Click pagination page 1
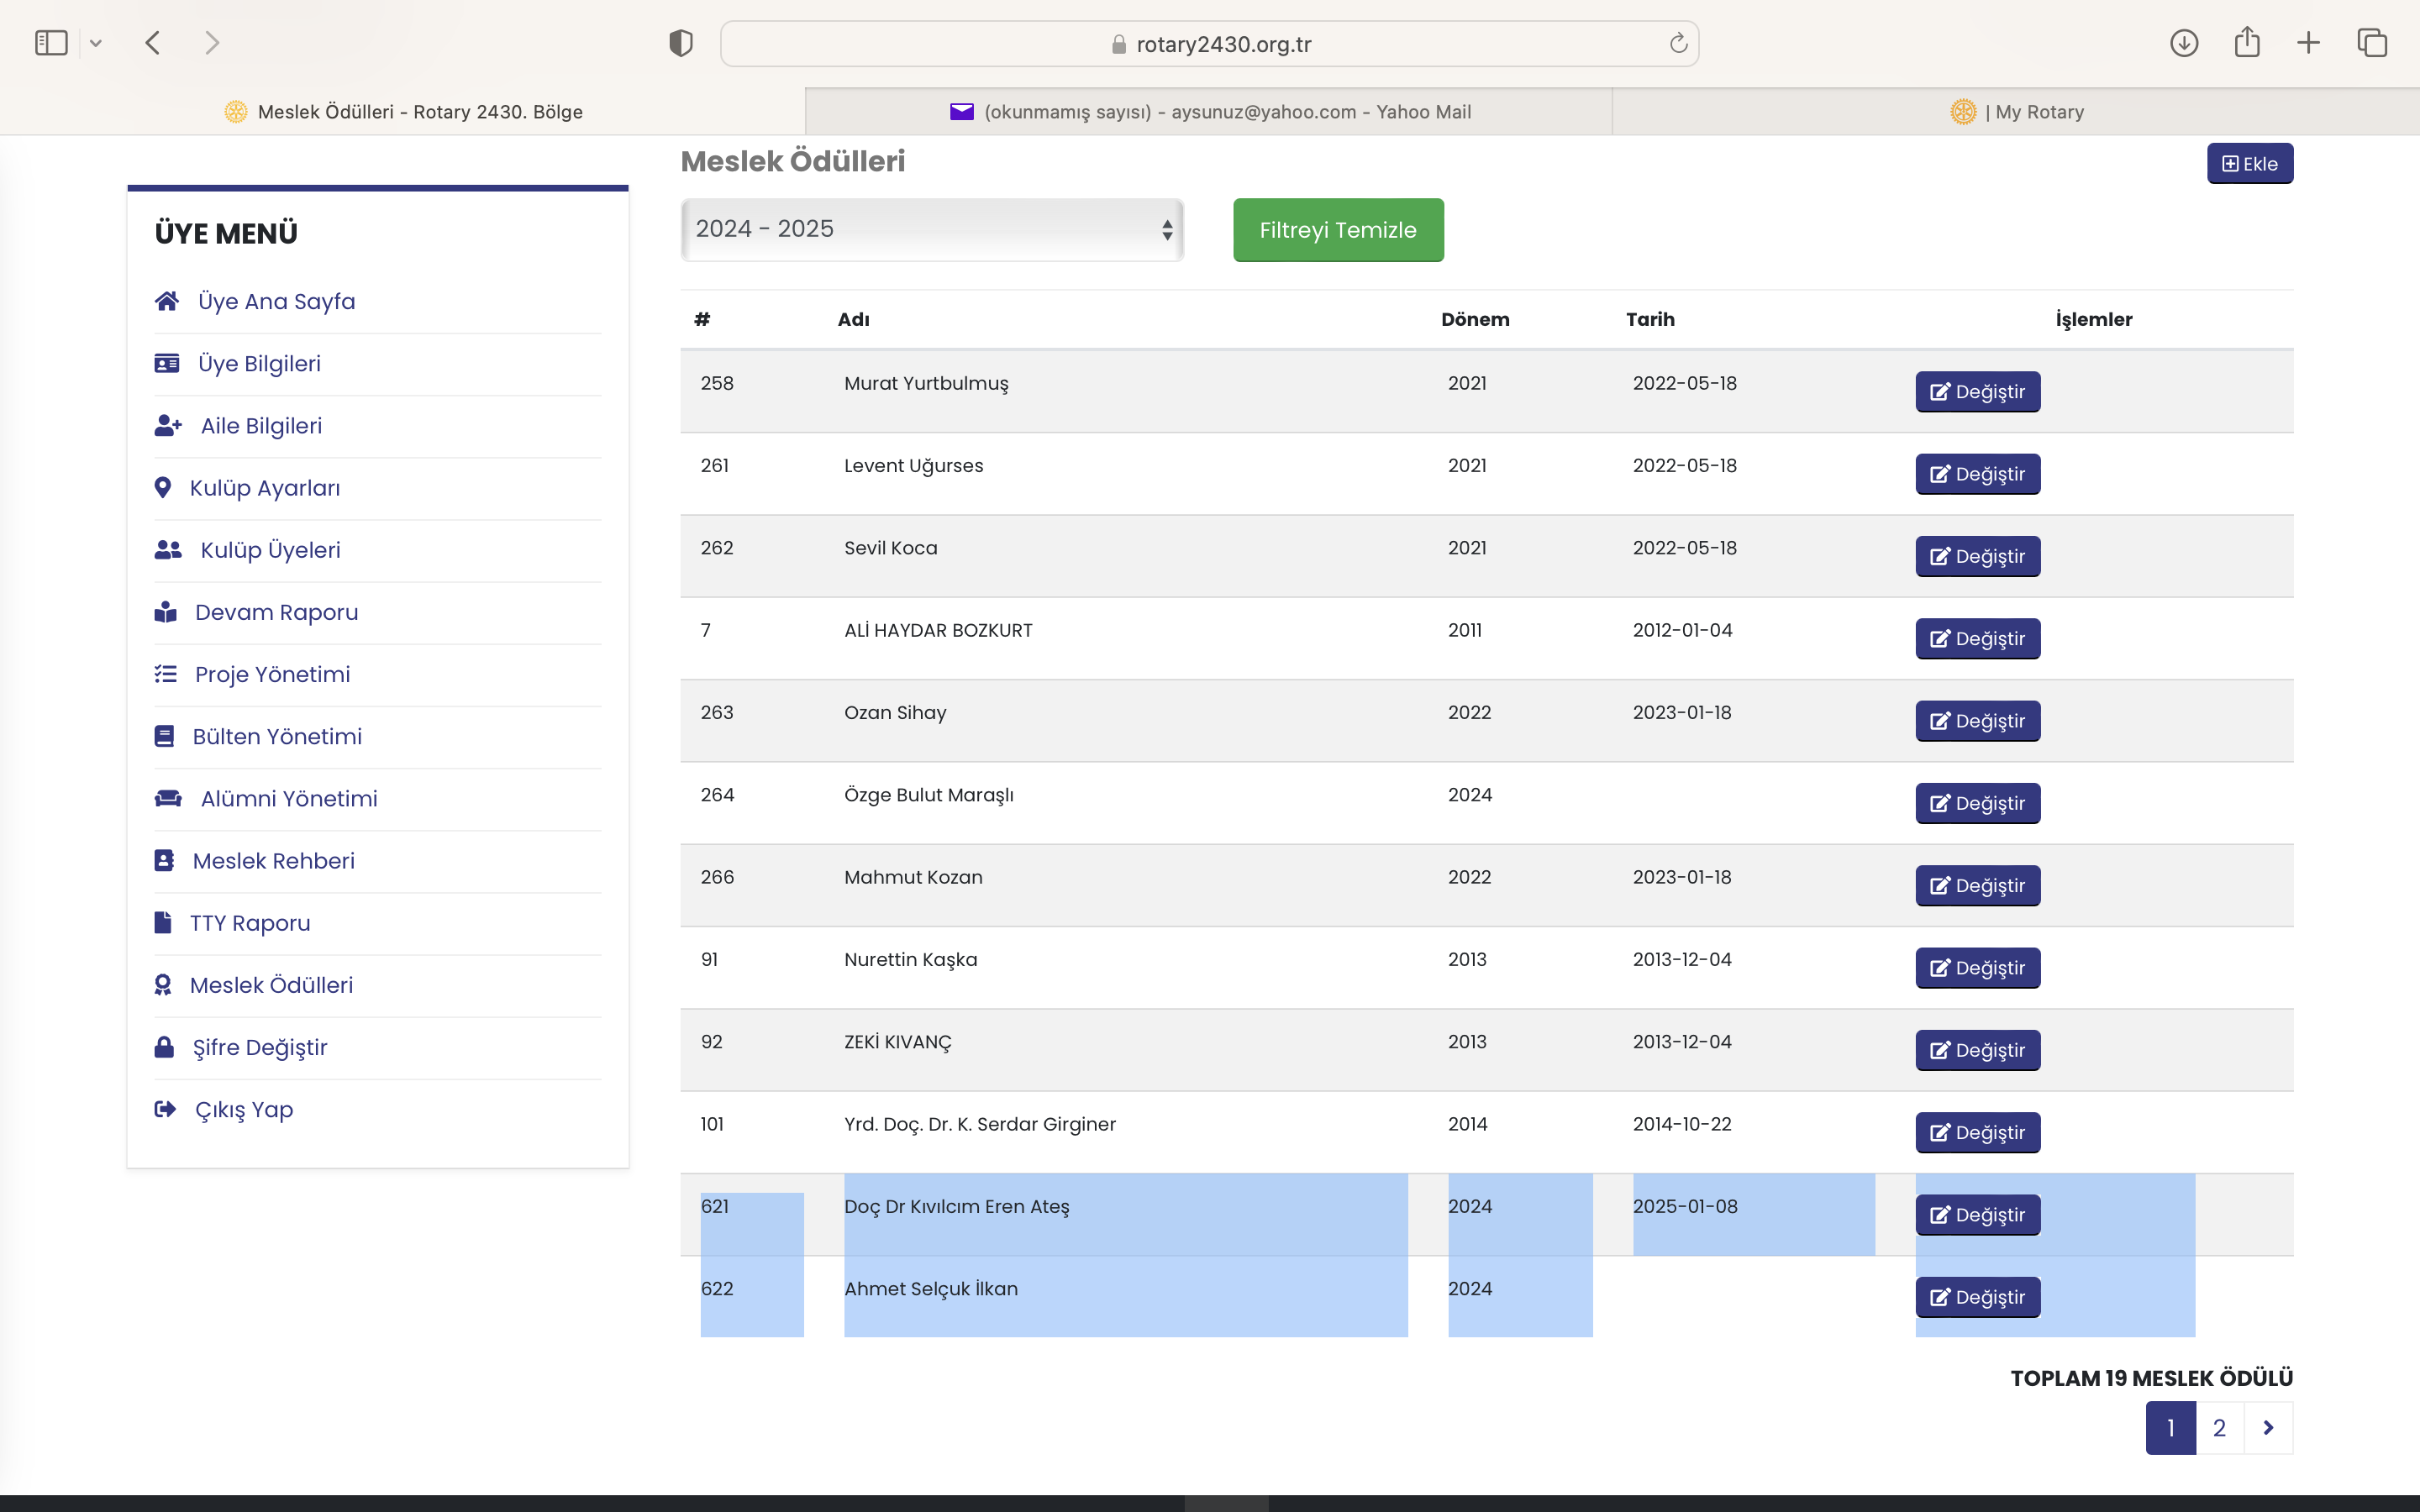The height and width of the screenshot is (1512, 2420). [x=2170, y=1428]
